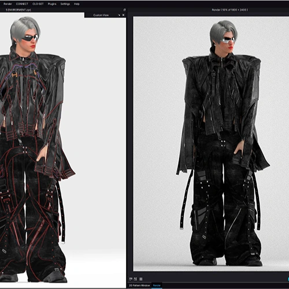Click the second icon below render image
289x289 pixels.
click(135, 279)
